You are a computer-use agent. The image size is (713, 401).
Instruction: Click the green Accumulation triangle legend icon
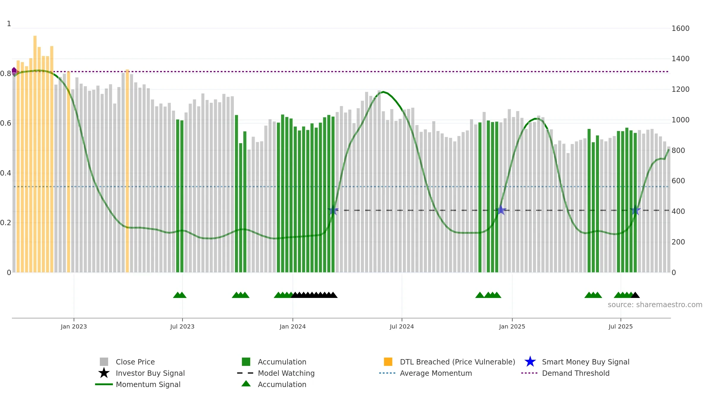[x=246, y=383]
